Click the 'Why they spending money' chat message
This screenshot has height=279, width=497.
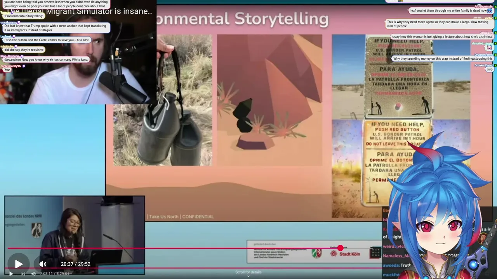tap(443, 59)
